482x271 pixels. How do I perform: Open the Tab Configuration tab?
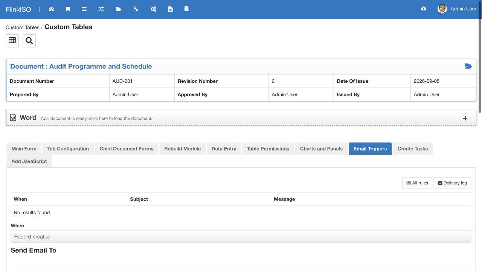[x=68, y=149]
